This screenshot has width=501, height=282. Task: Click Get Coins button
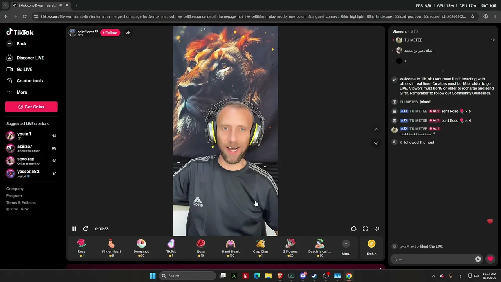pos(31,107)
